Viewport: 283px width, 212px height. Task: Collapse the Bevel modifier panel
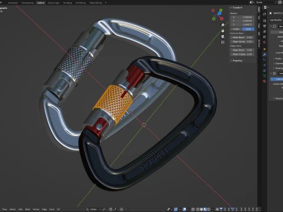pyautogui.click(x=271, y=26)
